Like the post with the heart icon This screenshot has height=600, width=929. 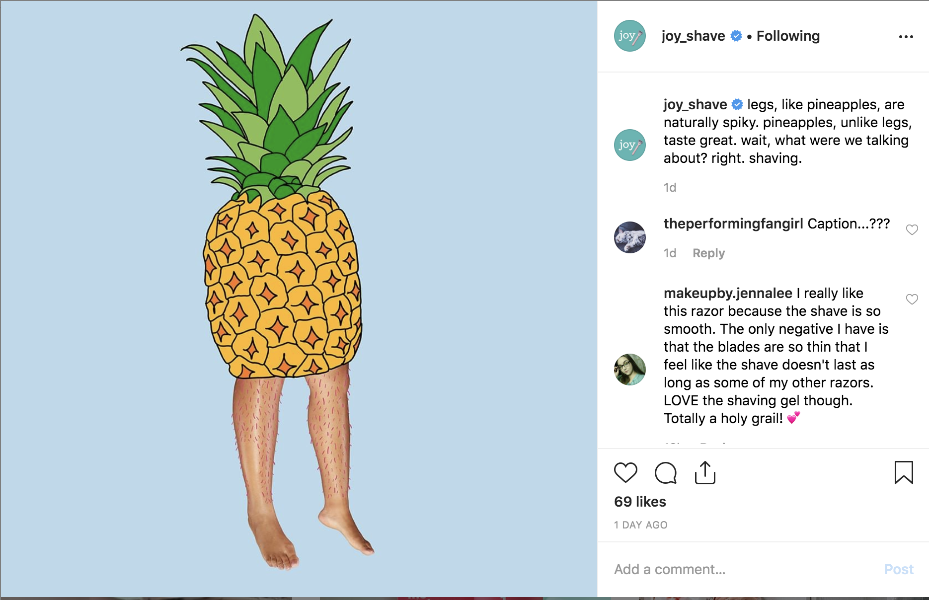[x=625, y=472]
